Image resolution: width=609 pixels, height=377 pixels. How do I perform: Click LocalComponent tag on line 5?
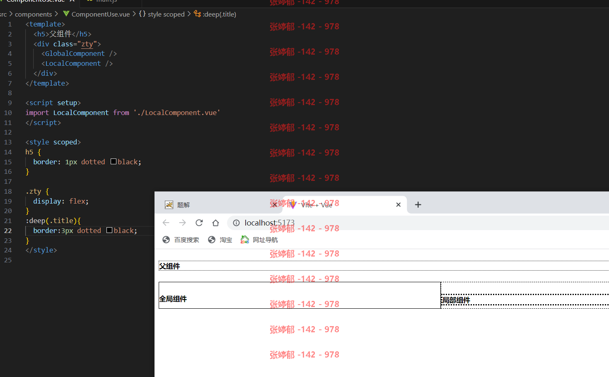pos(73,63)
